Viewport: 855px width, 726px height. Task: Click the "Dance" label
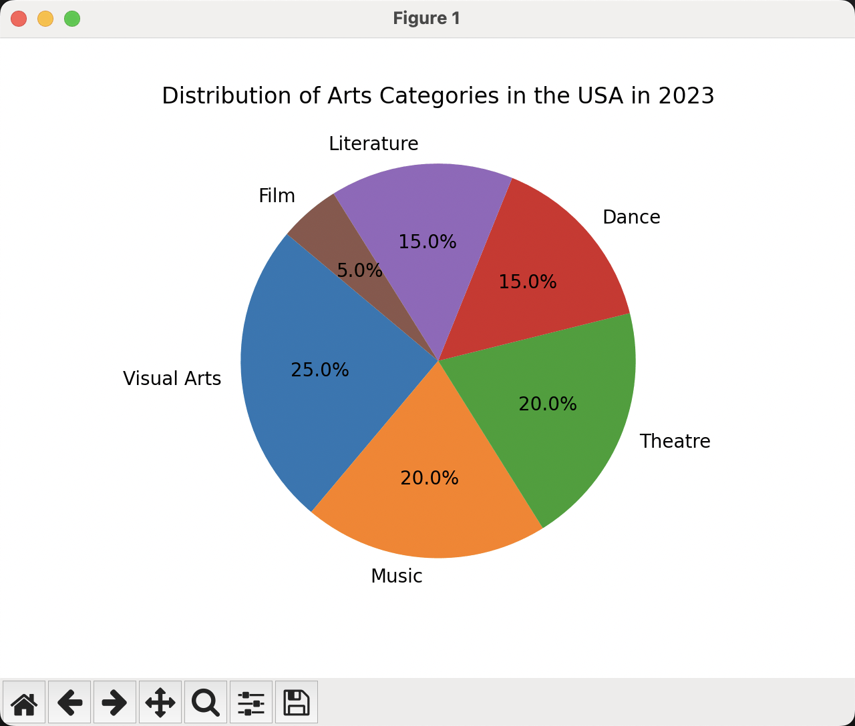click(631, 217)
